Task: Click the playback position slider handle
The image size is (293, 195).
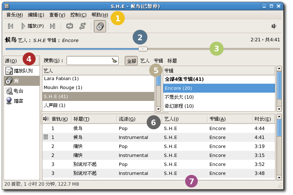Action: click(143, 49)
